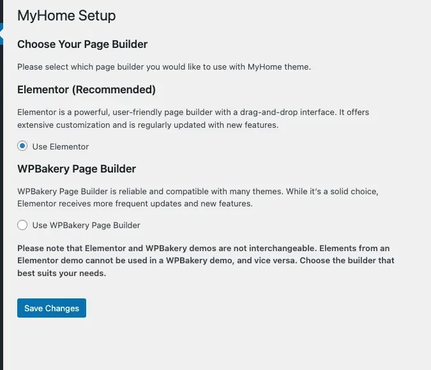Viewport: 431px width, 370px height.
Task: Click the Save Changes button
Action: pyautogui.click(x=52, y=308)
